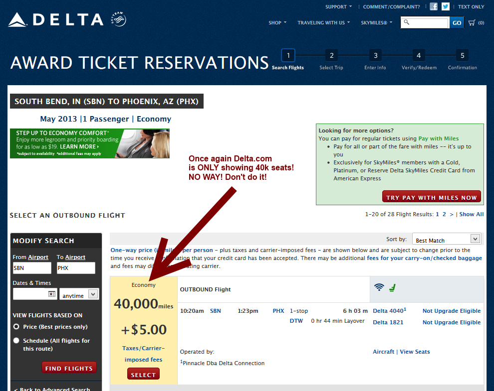
Task: Open the shopping cart icon
Action: (x=472, y=22)
